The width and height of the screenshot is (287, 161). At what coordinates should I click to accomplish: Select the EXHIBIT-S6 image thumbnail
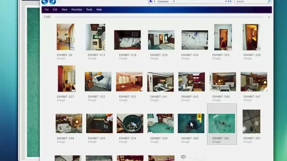(65, 37)
